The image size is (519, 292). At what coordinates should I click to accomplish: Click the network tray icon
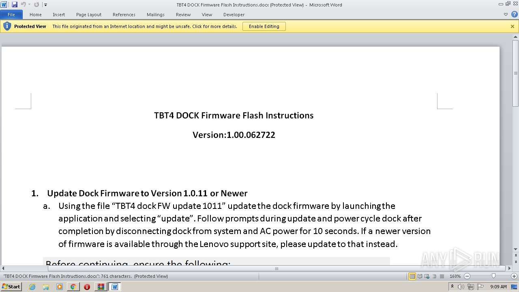[x=470, y=287]
